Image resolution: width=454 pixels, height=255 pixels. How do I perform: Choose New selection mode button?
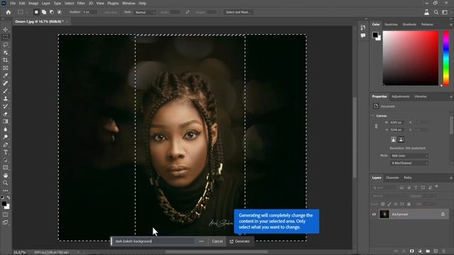[x=36, y=12]
